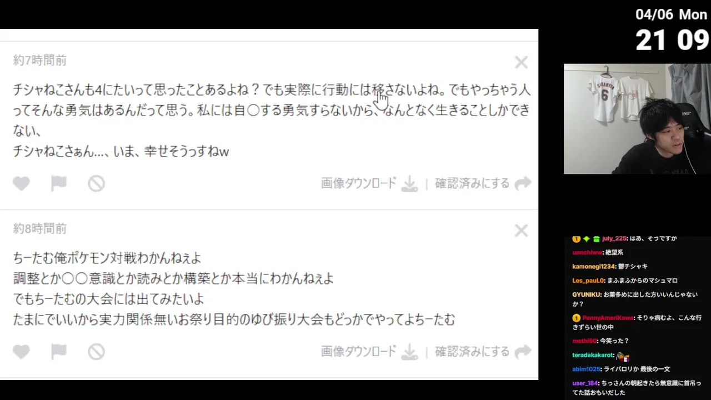Click the webcam video thumbnail
Screen dimensions: 711x400
(x=637, y=119)
